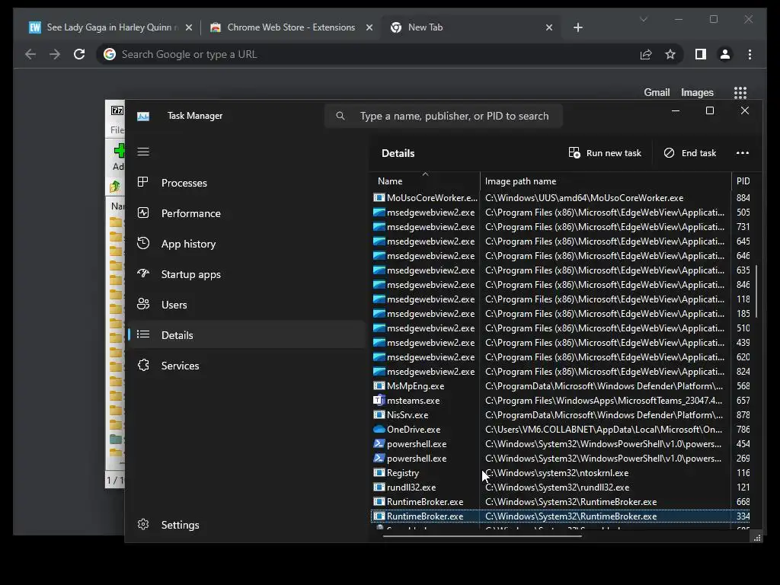Screen dimensions: 780x585
Task: Select msedgewebview2.exe with PID 505
Action: pos(561,213)
